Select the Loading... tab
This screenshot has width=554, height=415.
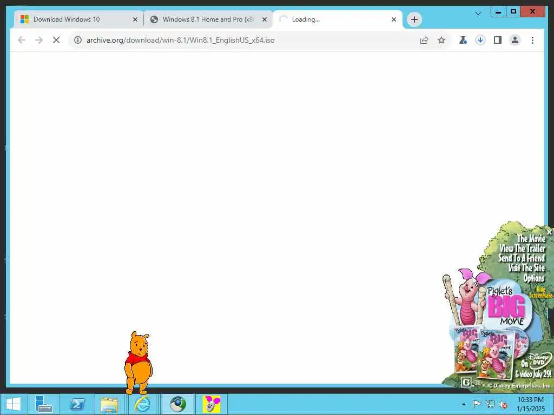(338, 19)
